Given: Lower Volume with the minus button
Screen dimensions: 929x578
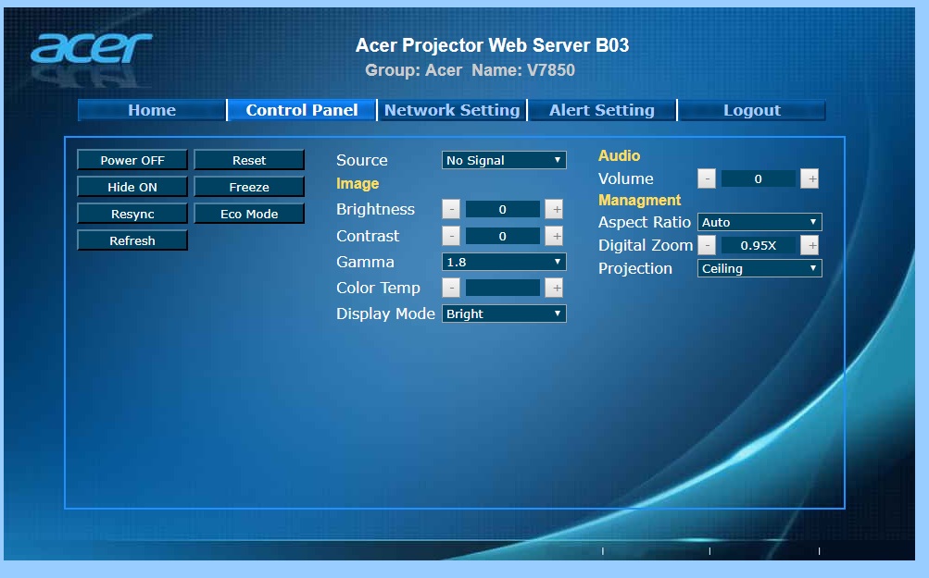Looking at the screenshot, I should pyautogui.click(x=706, y=178).
